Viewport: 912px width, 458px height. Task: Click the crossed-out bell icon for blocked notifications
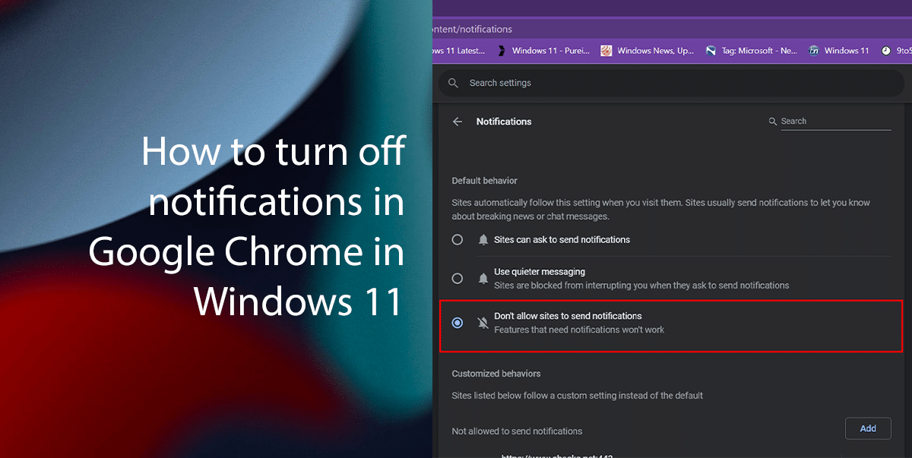click(x=483, y=322)
